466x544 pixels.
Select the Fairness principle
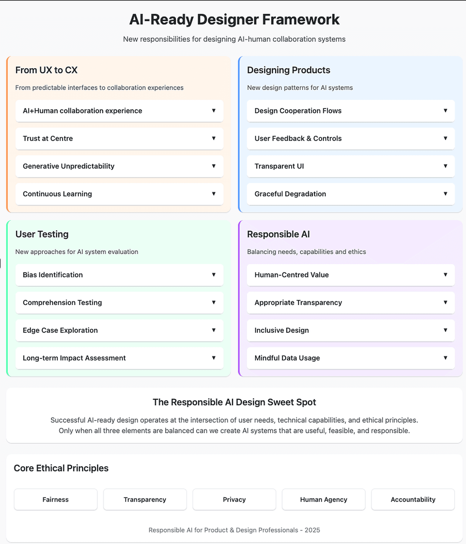tap(56, 499)
